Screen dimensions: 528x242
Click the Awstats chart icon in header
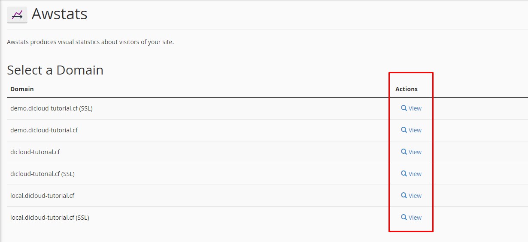[x=17, y=15]
